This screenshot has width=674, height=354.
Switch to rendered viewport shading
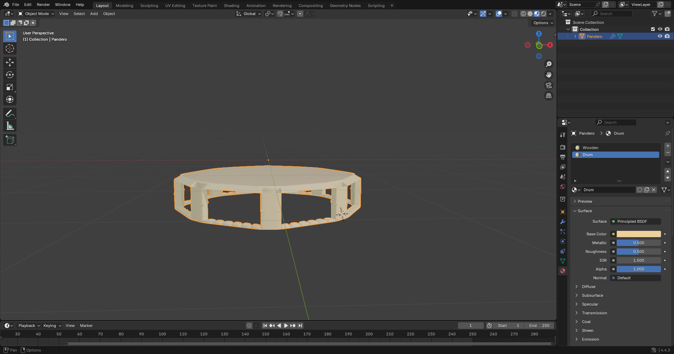543,14
